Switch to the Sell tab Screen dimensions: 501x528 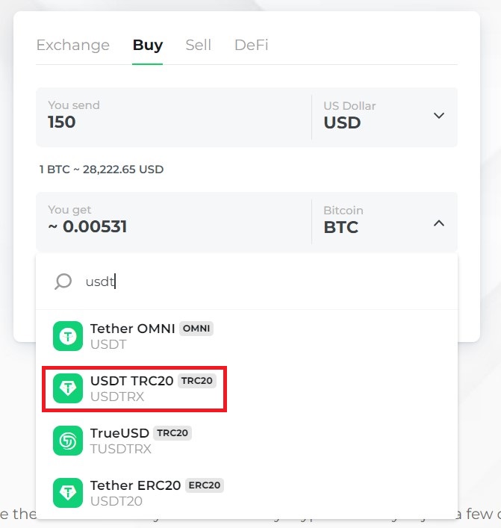point(199,45)
